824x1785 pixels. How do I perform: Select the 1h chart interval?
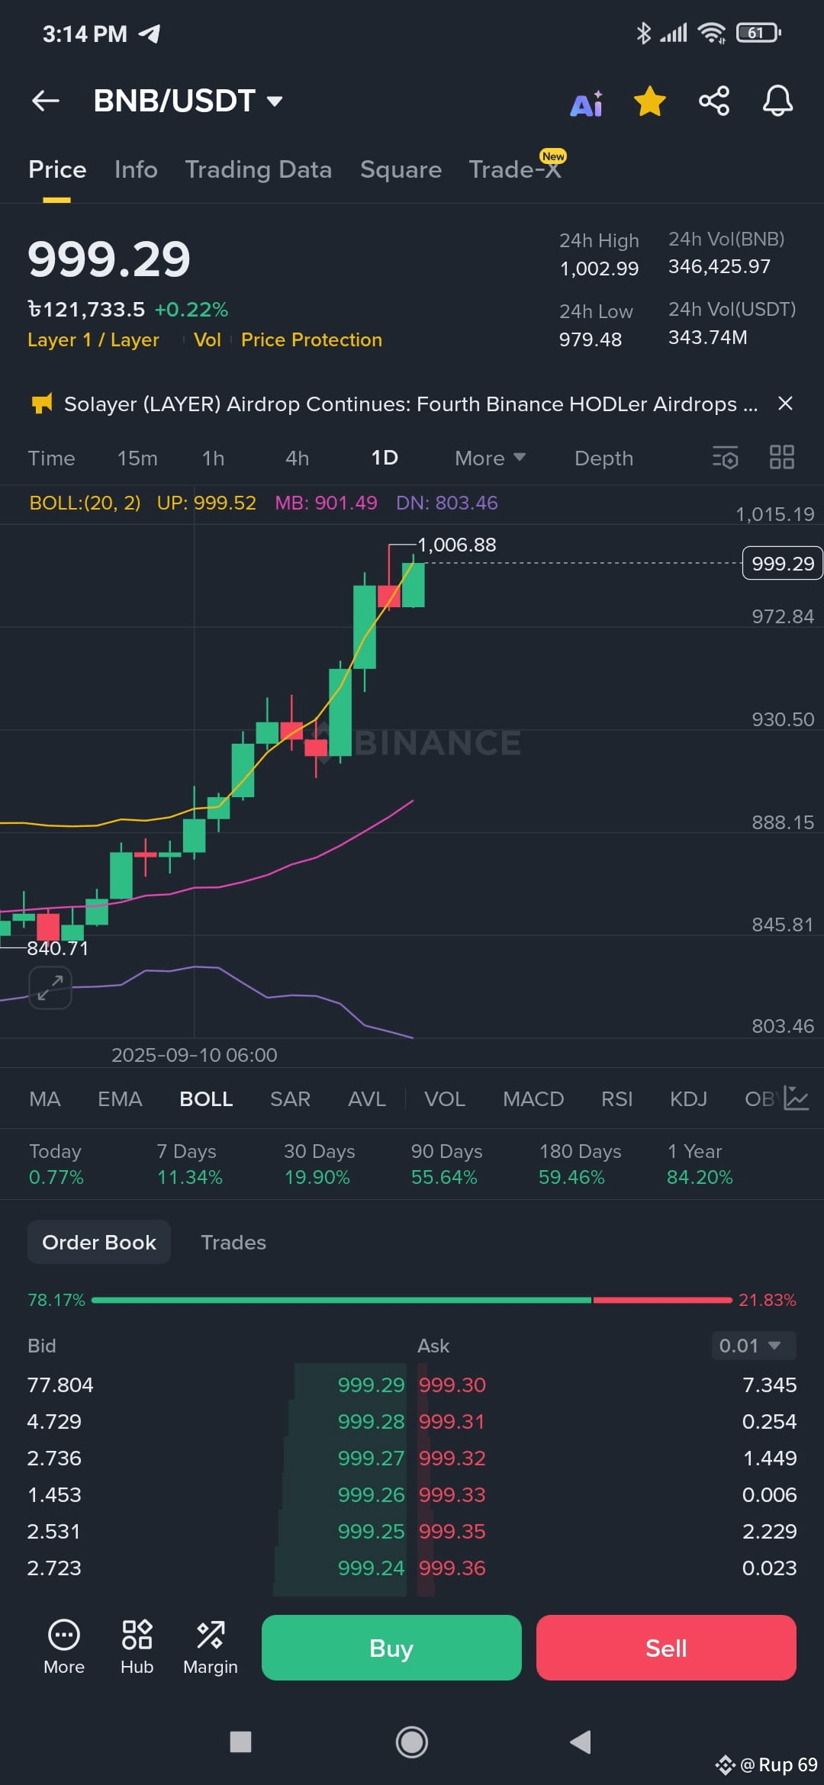213,458
